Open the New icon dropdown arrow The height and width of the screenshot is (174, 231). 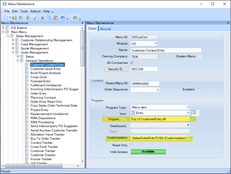(x=10, y=17)
